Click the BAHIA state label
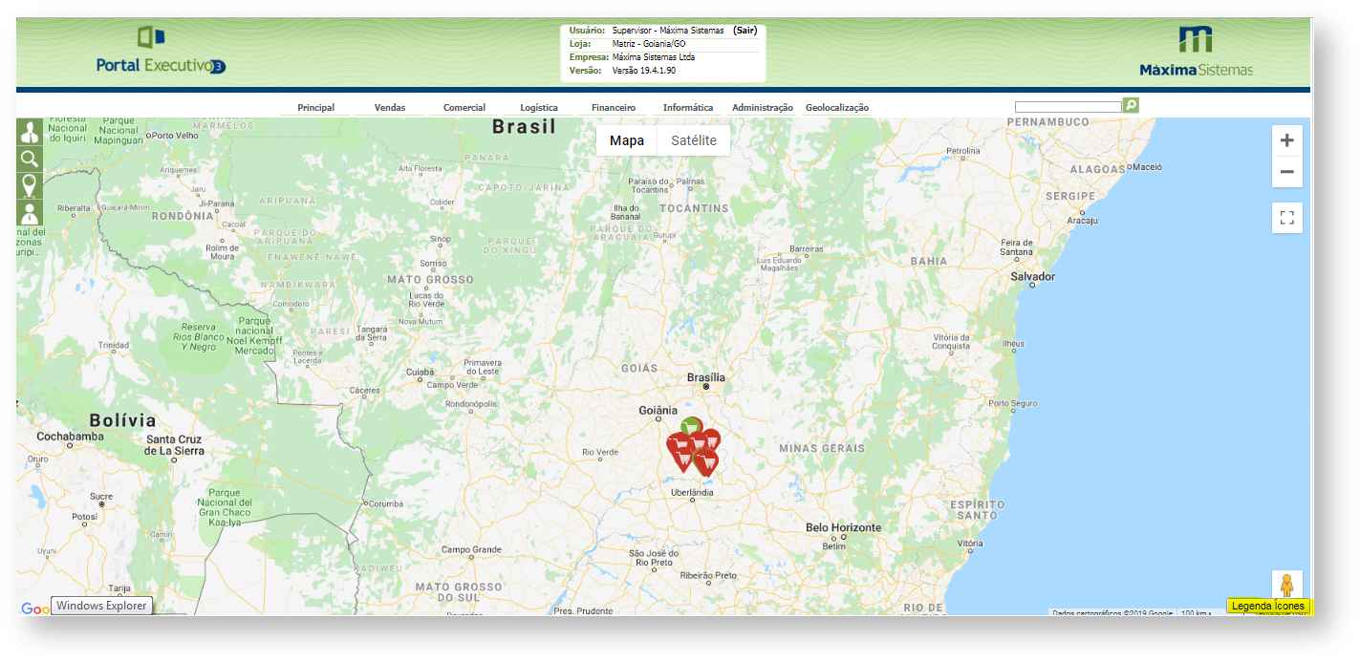Viewport: 1360px width, 662px height. point(929,260)
